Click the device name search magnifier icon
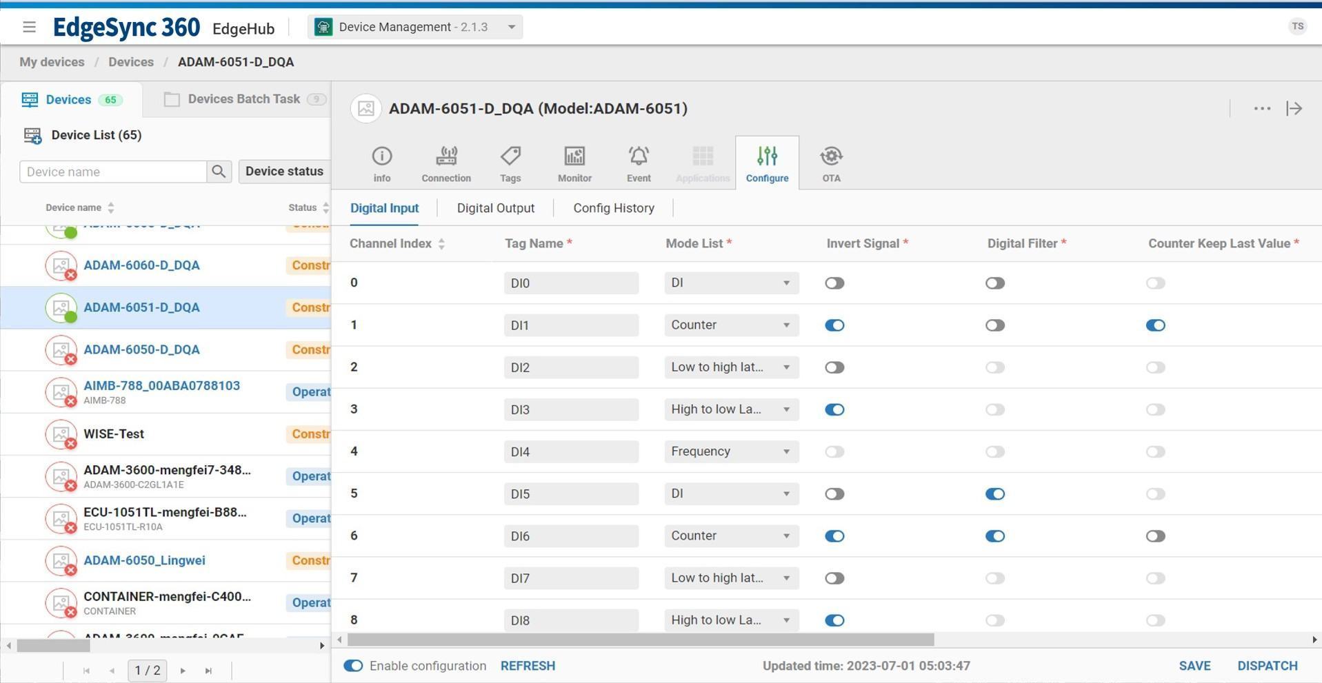The width and height of the screenshot is (1322, 683). pos(219,172)
